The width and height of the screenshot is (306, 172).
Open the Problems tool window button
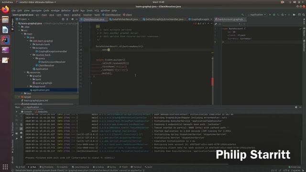(x=46, y=167)
